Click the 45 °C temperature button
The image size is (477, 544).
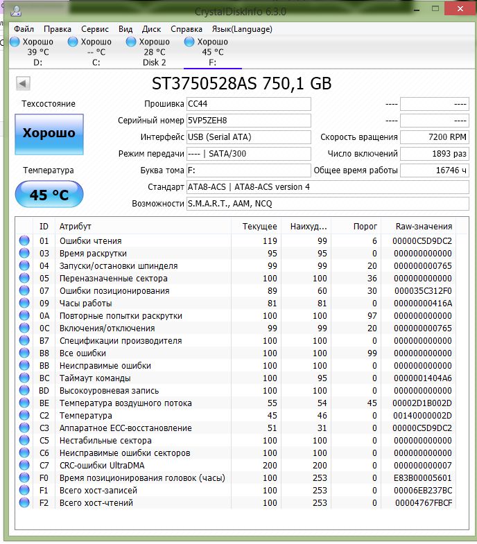click(x=49, y=194)
